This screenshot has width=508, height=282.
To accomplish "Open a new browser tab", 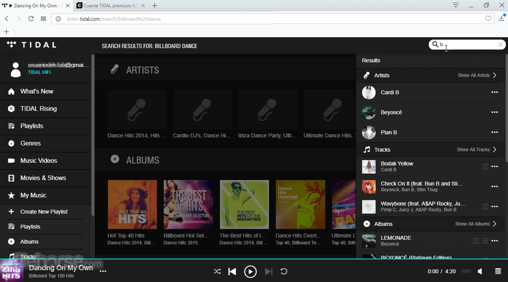I will 155,6.
